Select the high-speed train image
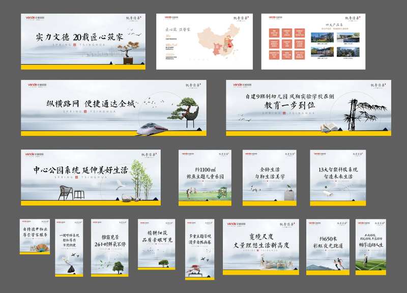Viewport: 407px width, 293px height. pyautogui.click(x=152, y=129)
